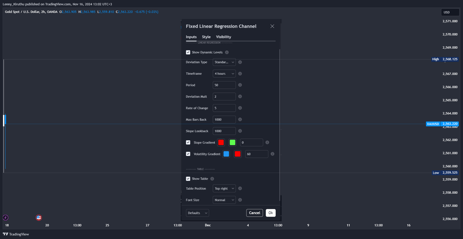The width and height of the screenshot is (463, 239).
Task: Click info icon beside Table Position
Action: pyautogui.click(x=240, y=188)
